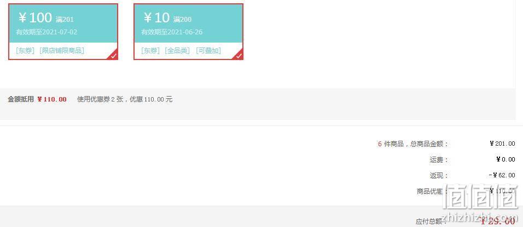Image resolution: width=523 pixels, height=227 pixels.
Task: Select the ¥10 满200 coupon card
Action: point(188,32)
